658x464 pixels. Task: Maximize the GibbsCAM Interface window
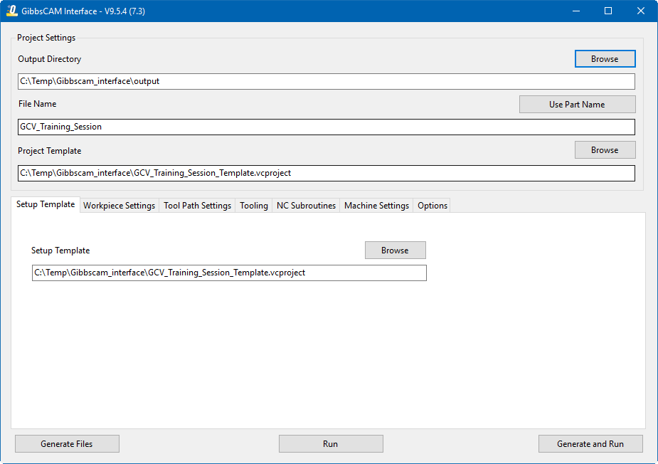pyautogui.click(x=608, y=11)
